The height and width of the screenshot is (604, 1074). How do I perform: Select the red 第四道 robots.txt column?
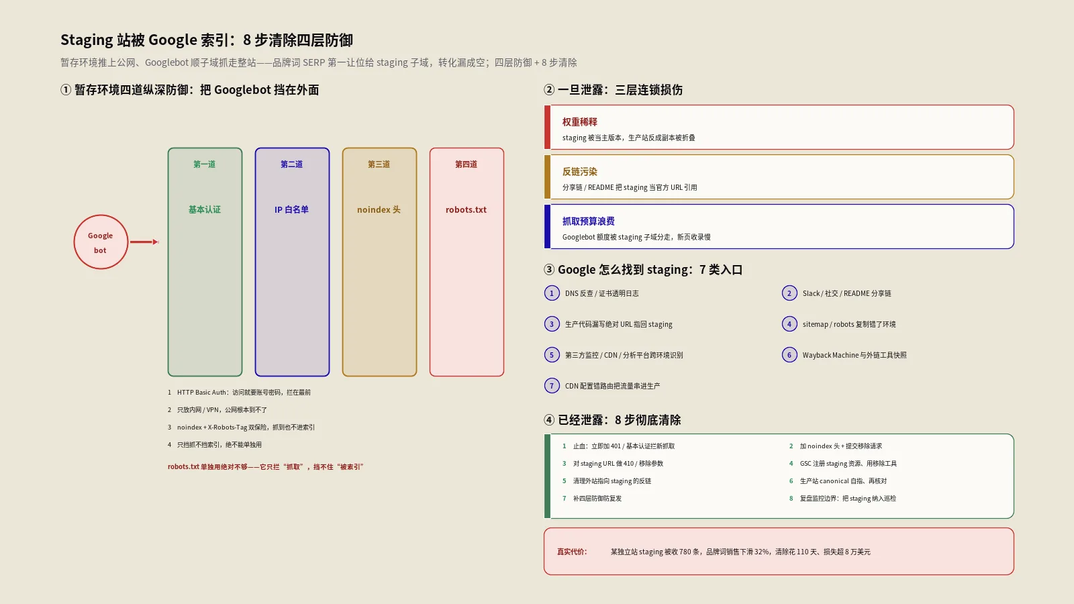[467, 262]
